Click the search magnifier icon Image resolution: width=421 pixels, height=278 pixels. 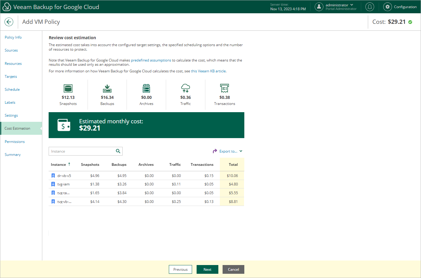(118, 151)
